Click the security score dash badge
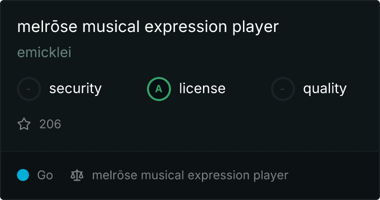Viewport: 380px width, 200px height. 29,89
